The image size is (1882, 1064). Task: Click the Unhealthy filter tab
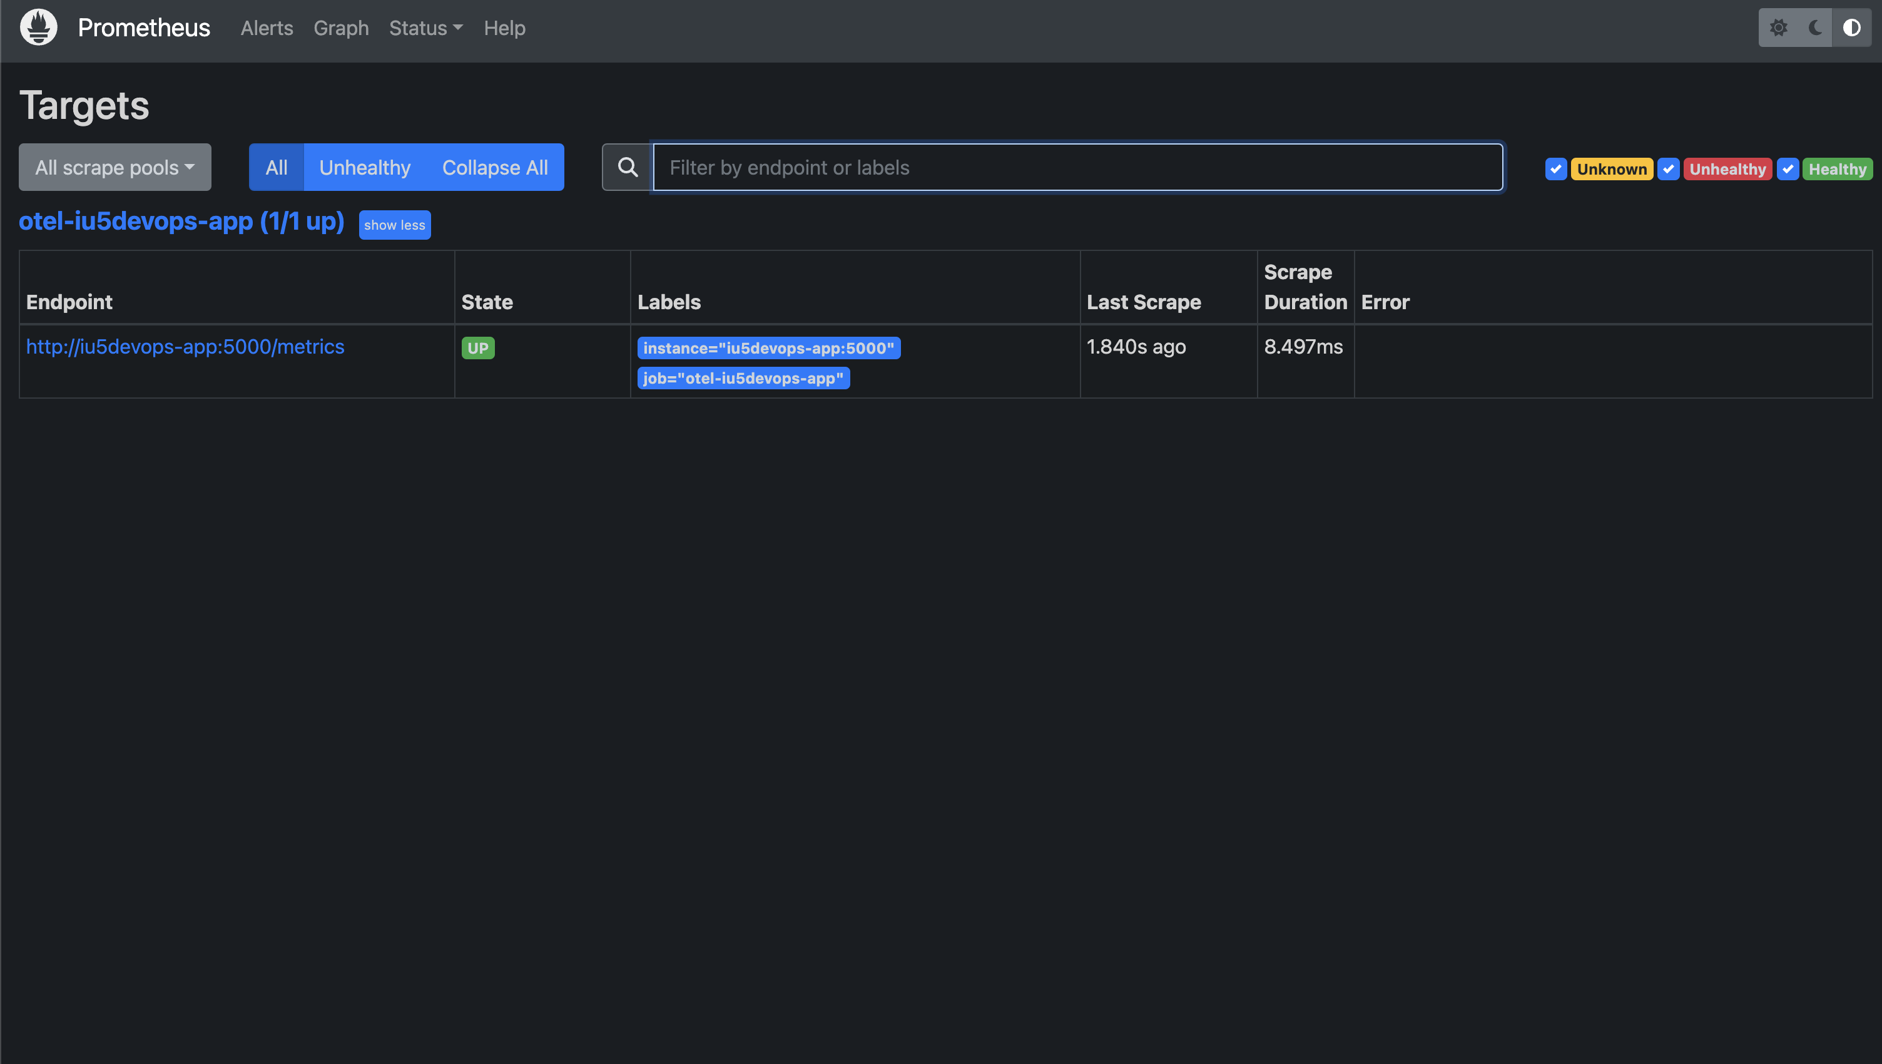coord(365,165)
